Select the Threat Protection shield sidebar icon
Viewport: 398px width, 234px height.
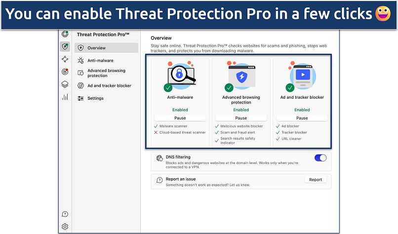(x=65, y=46)
